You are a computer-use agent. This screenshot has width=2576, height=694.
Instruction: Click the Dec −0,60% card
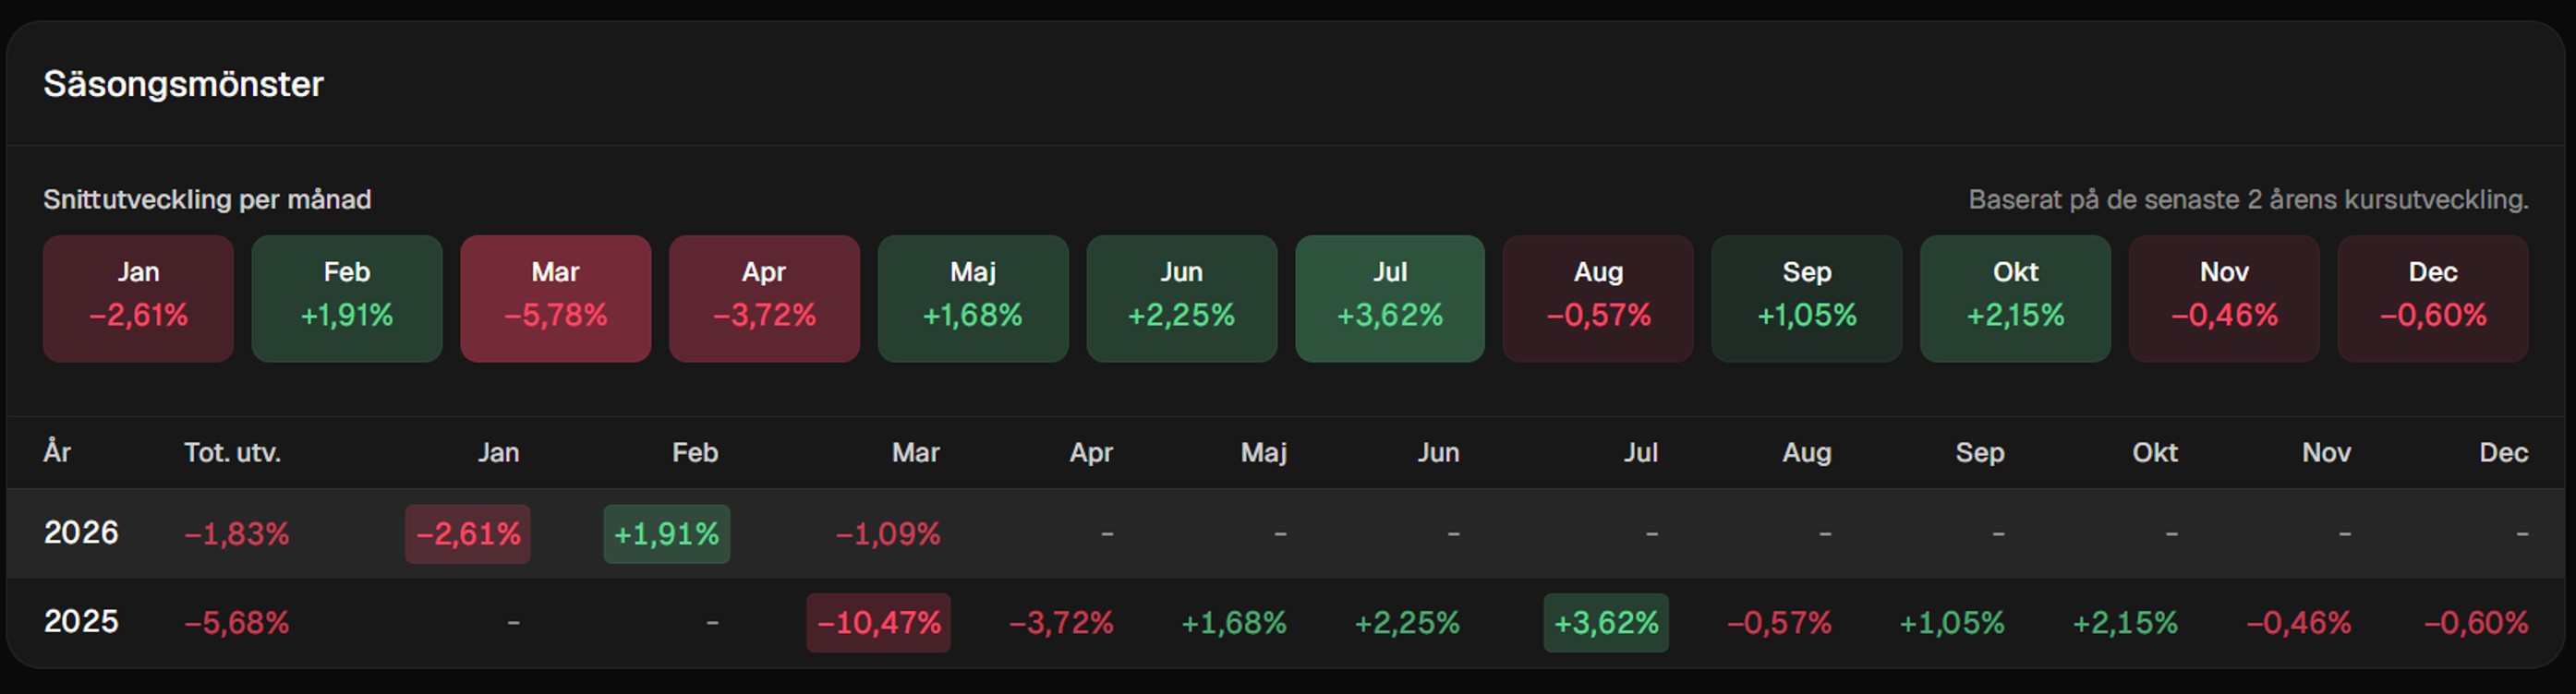click(2433, 299)
